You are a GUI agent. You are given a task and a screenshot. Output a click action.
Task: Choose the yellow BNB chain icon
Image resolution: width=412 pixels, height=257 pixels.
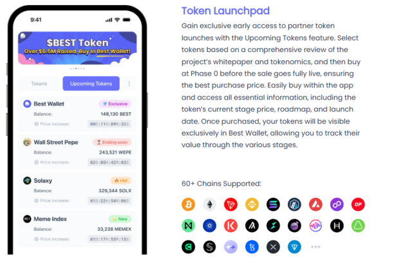[x=252, y=204]
